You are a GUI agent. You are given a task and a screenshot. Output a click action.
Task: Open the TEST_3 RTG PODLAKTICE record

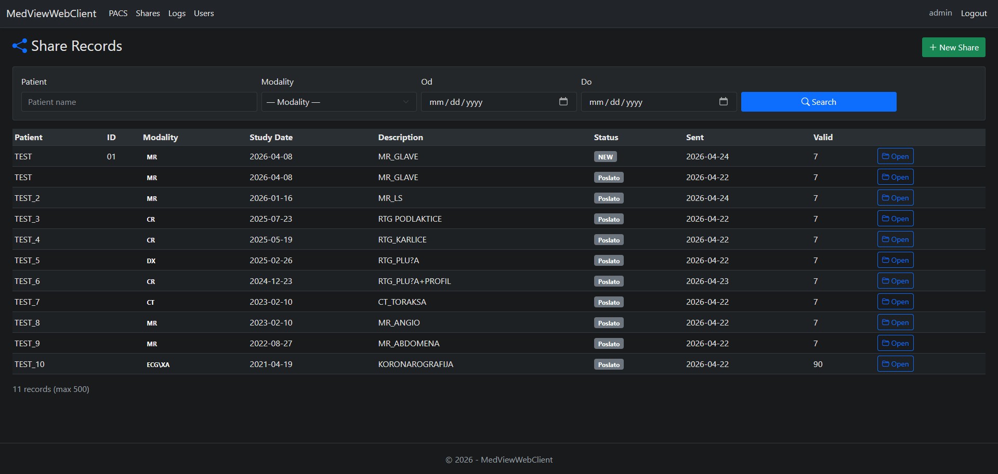point(895,219)
